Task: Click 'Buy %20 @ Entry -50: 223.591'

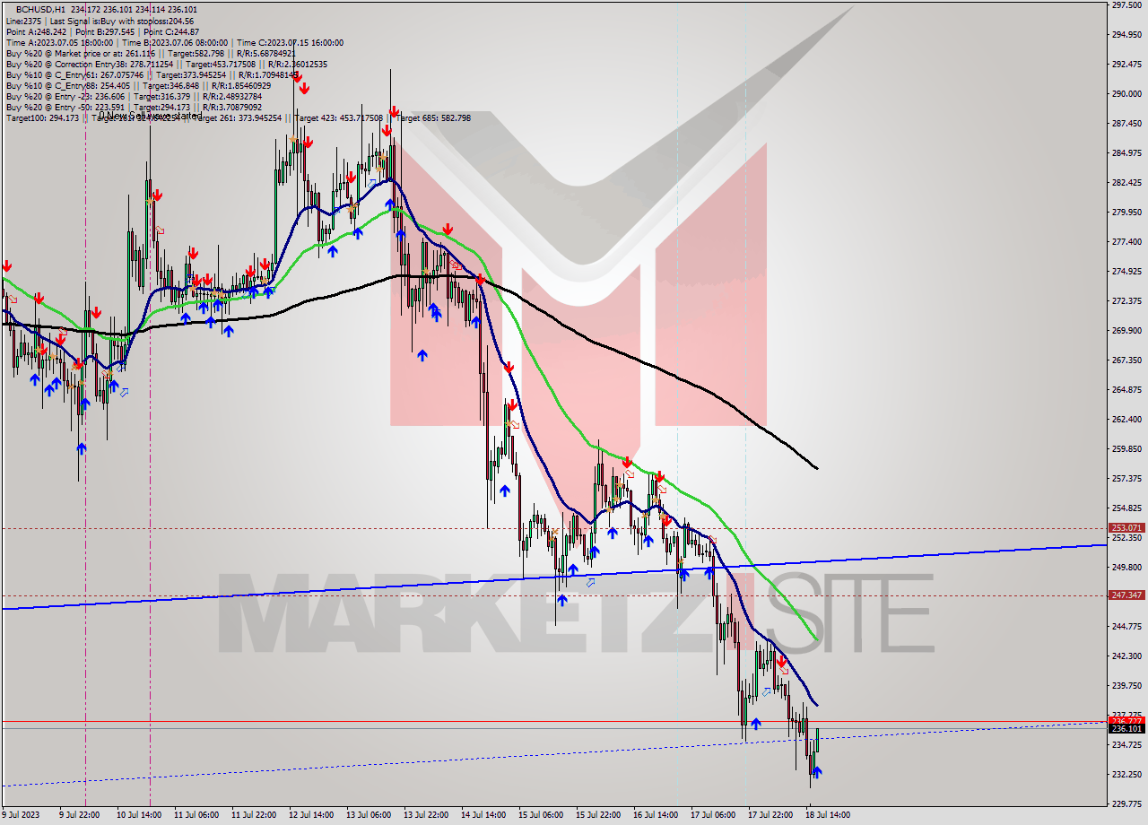Action: point(65,107)
